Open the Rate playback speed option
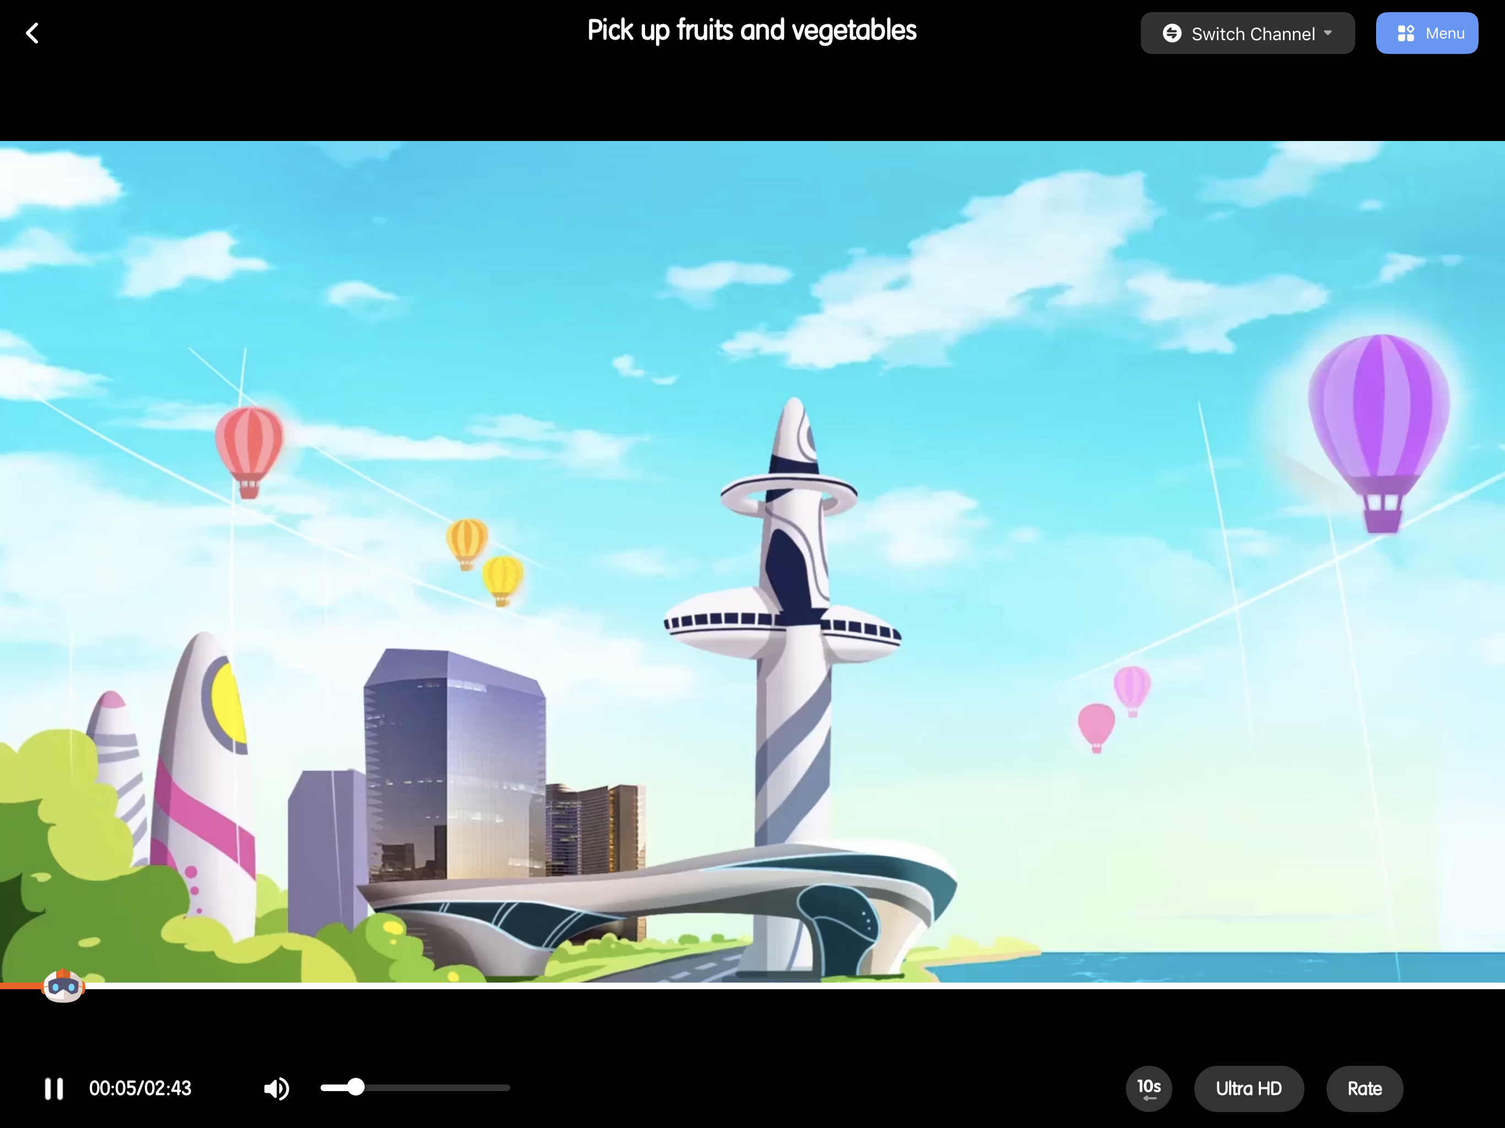 [1364, 1088]
